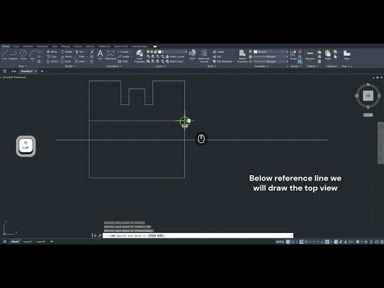Click the Paste icon
Image resolution: width=384 pixels, height=288 pixels.
(328, 55)
